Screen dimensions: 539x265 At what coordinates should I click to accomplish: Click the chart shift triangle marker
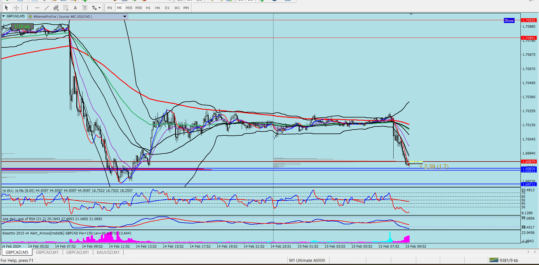[411, 14]
